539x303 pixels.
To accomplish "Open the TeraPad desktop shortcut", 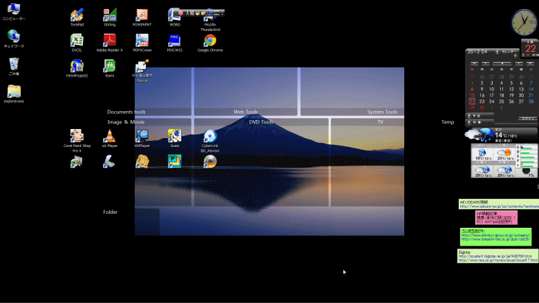I will coord(77,15).
